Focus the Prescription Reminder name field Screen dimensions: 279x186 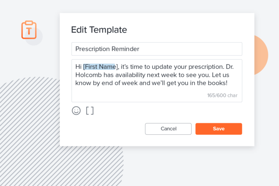(157, 49)
